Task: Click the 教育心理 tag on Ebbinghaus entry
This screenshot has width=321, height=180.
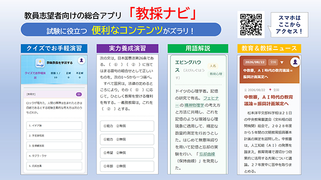Action: coord(216,74)
